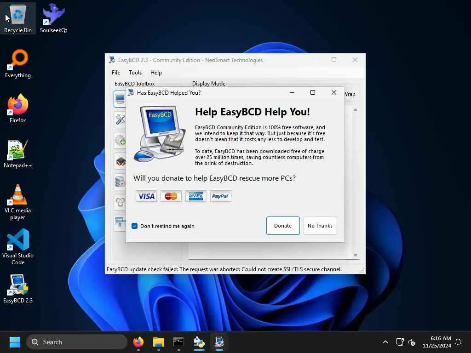The image size is (471, 353).
Task: Open the notification bell icon
Action: (x=458, y=342)
